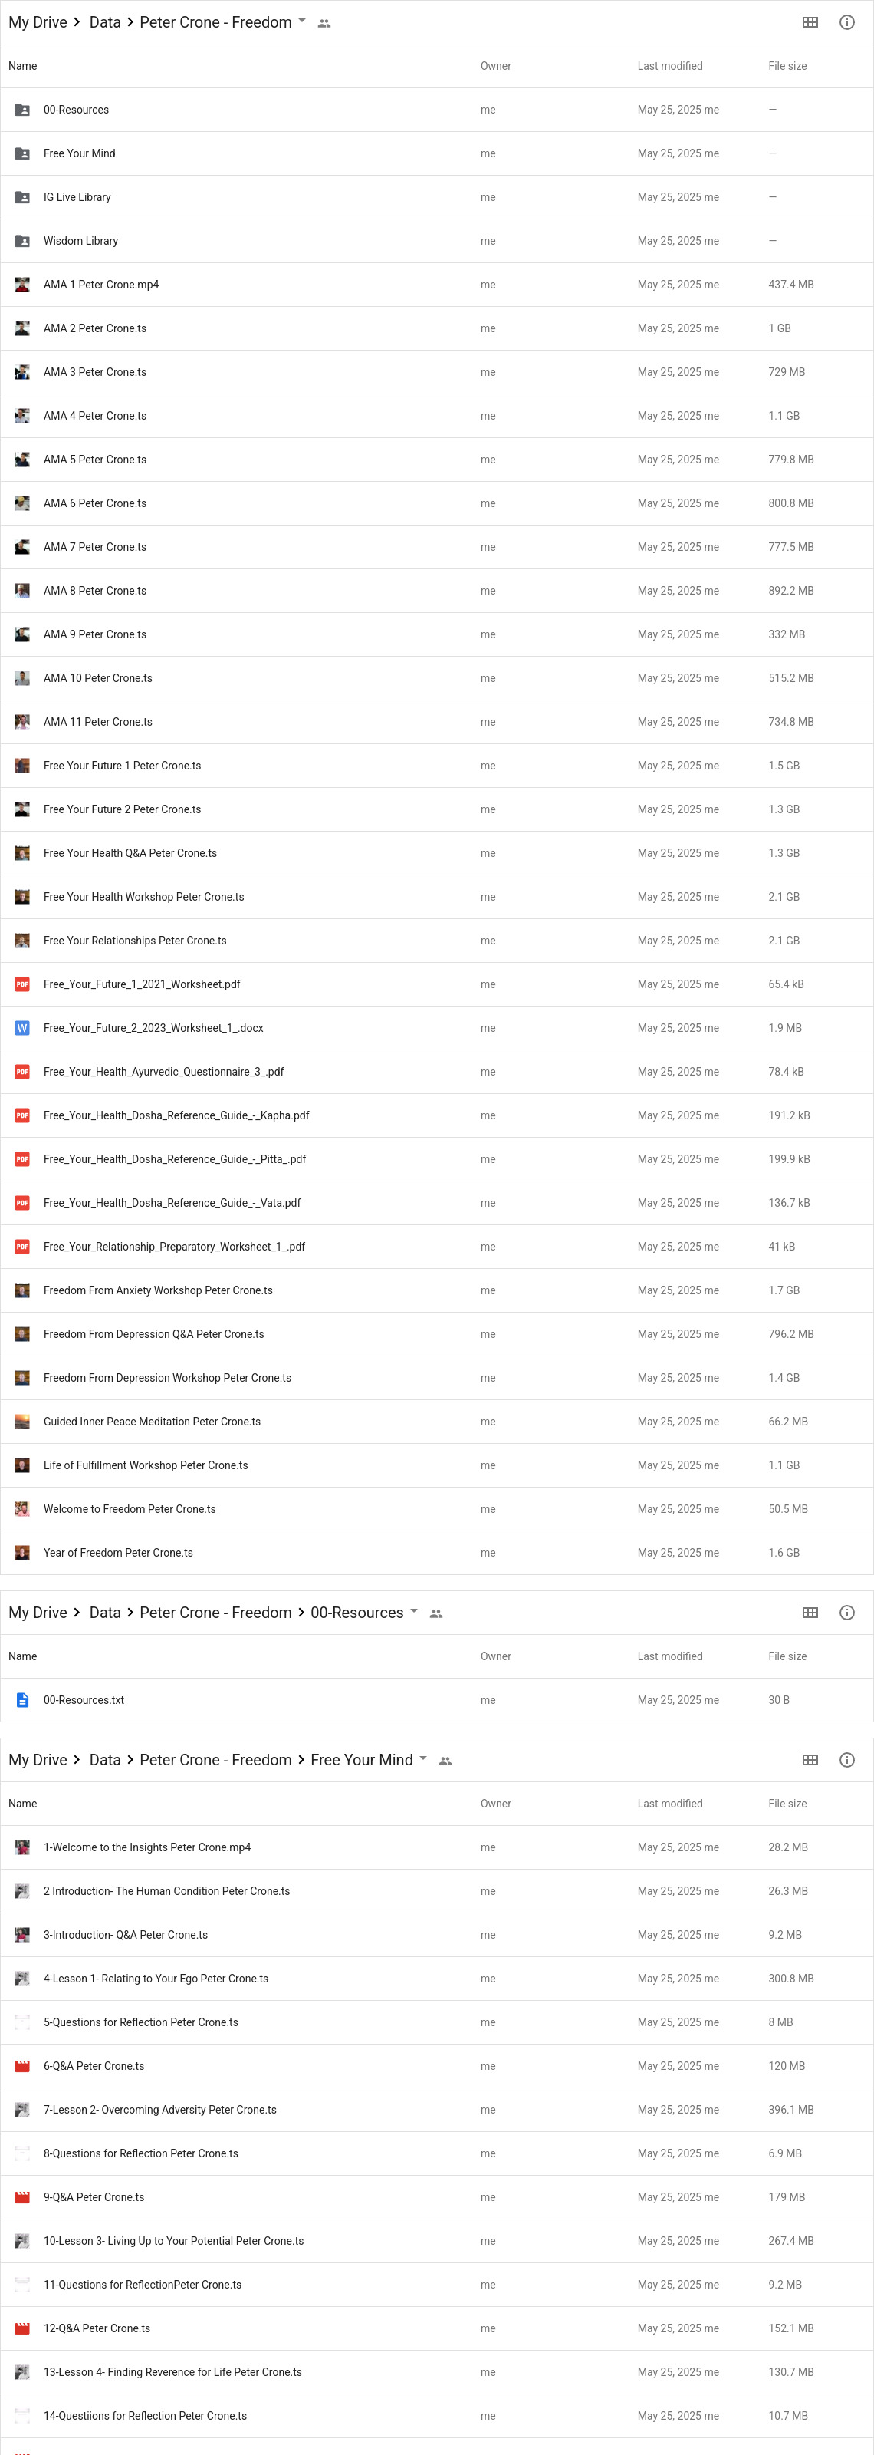Click shared people icon next to Peter Crone - Freedom
The width and height of the screenshot is (874, 2455).
[x=324, y=23]
